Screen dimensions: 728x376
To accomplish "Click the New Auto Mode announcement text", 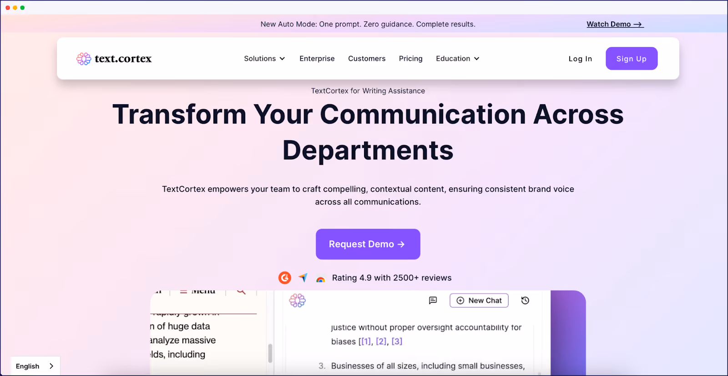I will [368, 24].
